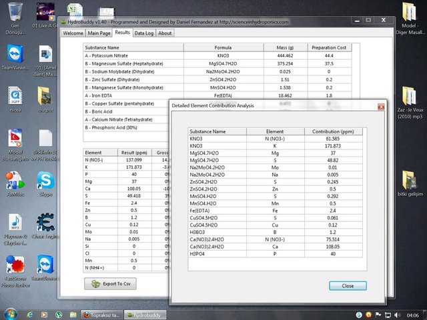
Task: Select the Fe(EDTA) row in dialog
Action: click(x=276, y=211)
